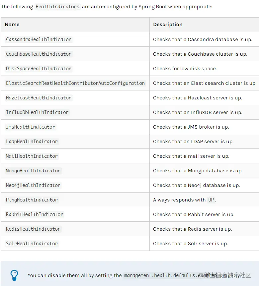This screenshot has width=259, height=286.
Task: Select the MailHealthIndicator entry
Action: pyautogui.click(x=32, y=156)
